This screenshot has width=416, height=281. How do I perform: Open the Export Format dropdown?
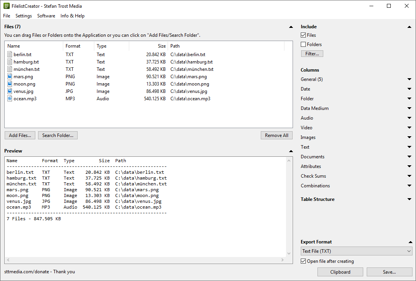(408, 251)
